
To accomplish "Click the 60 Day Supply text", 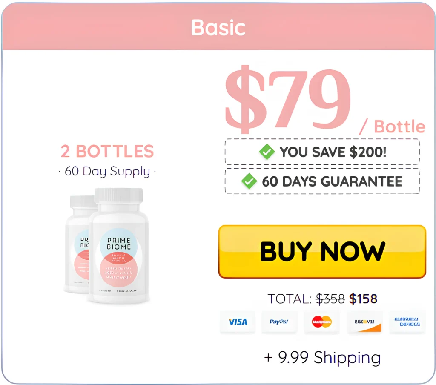I will pyautogui.click(x=107, y=172).
